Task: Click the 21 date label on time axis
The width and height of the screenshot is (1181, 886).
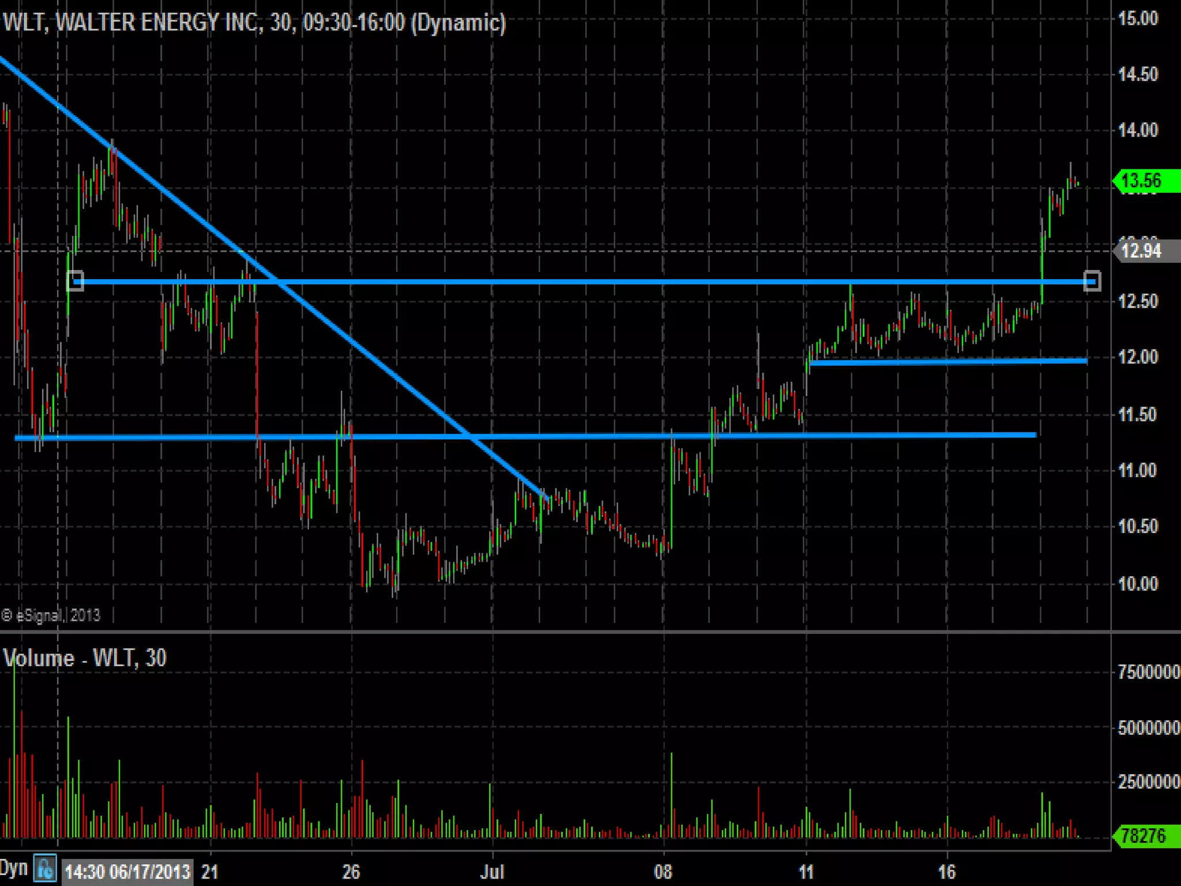Action: coord(210,871)
